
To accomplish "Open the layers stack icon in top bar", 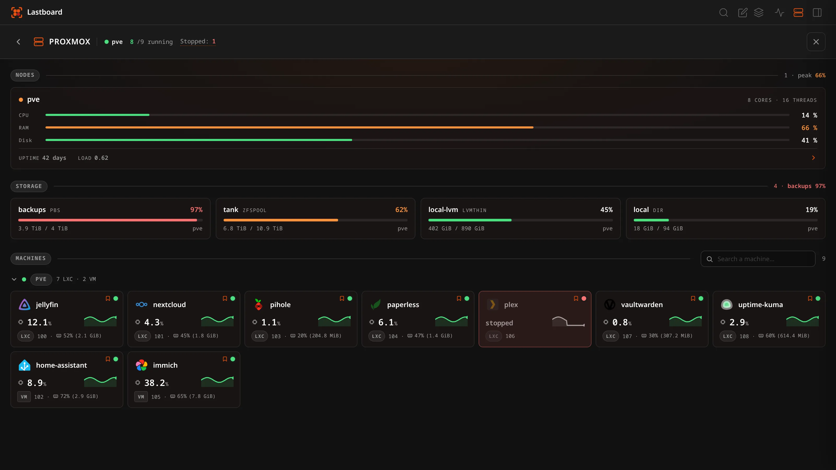I will click(x=759, y=13).
